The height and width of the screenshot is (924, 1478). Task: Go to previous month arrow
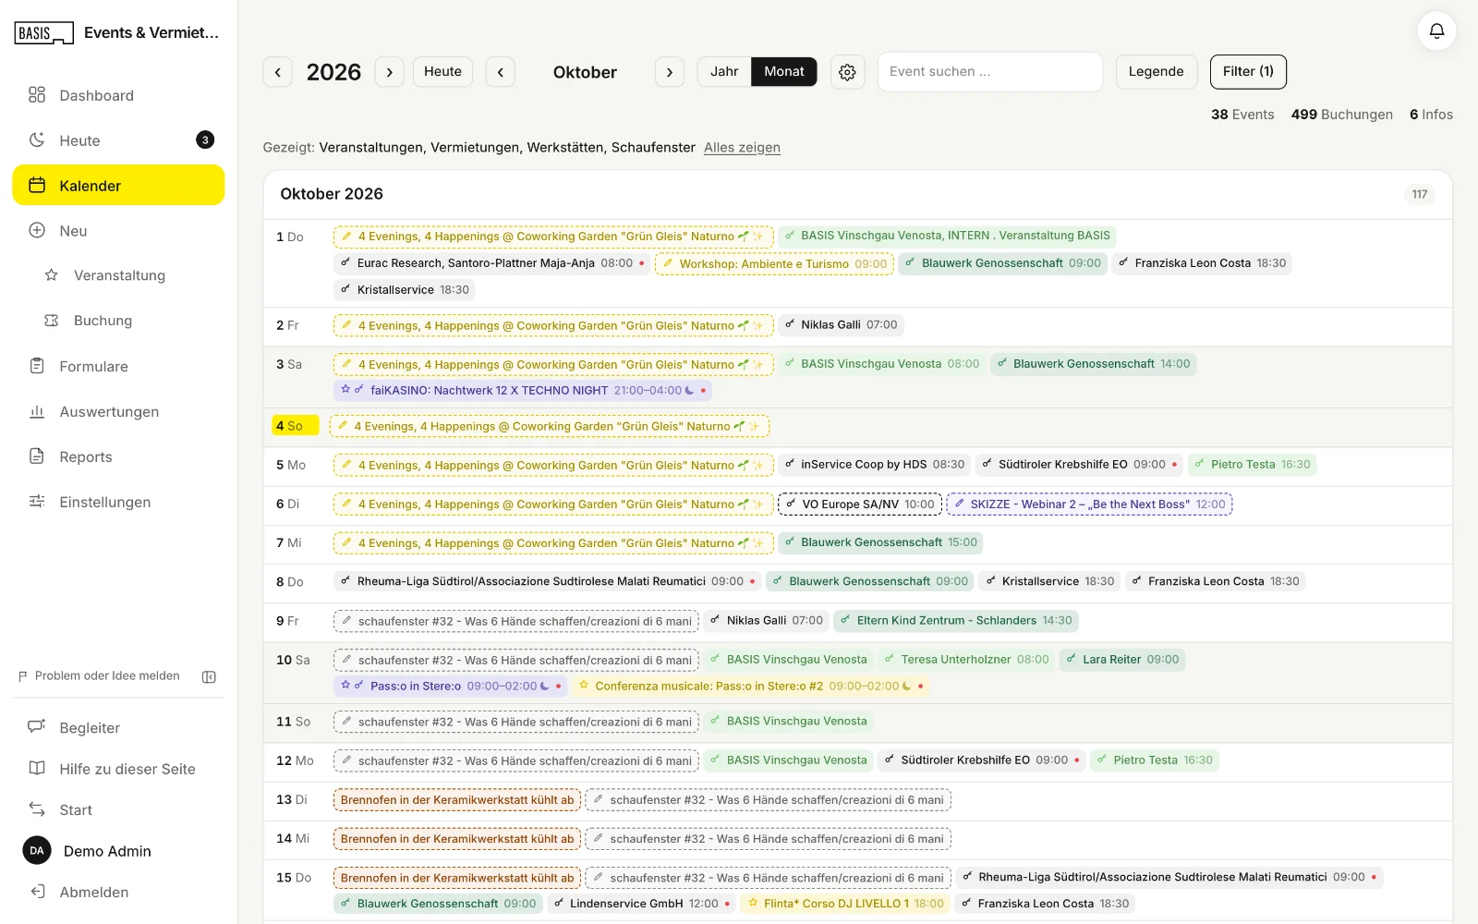tap(500, 72)
